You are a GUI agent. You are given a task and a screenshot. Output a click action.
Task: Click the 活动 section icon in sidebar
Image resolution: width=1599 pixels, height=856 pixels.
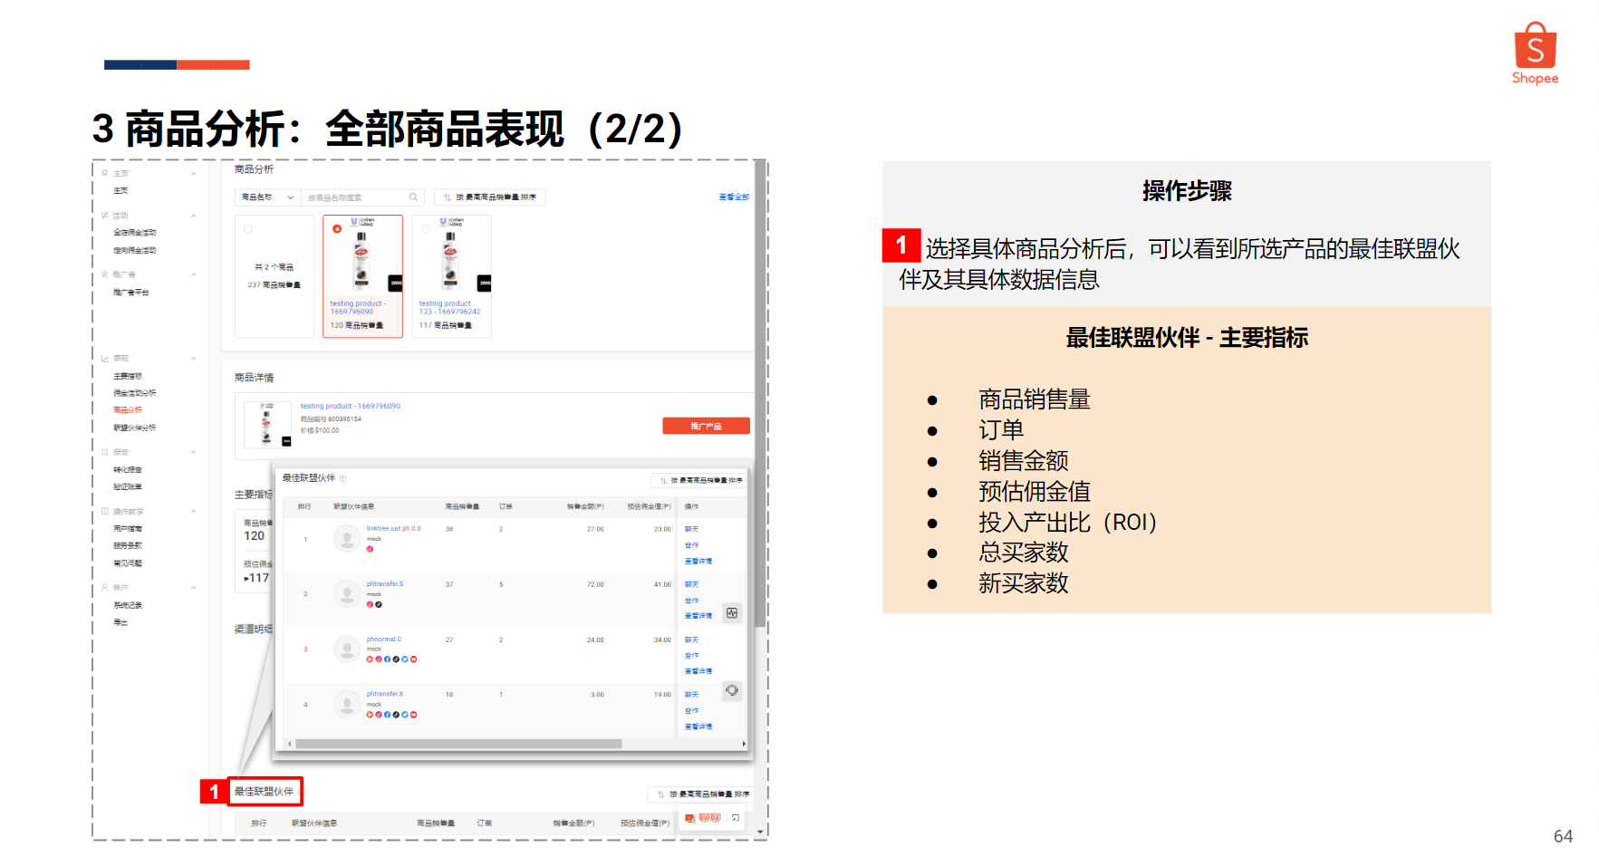(x=105, y=216)
